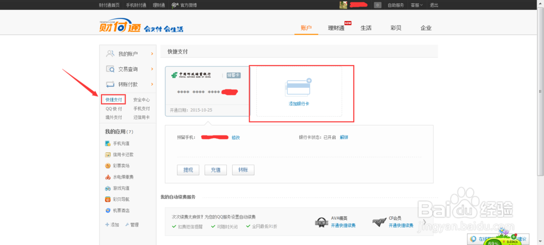Click the wrench icon next to 管理

click(x=127, y=224)
